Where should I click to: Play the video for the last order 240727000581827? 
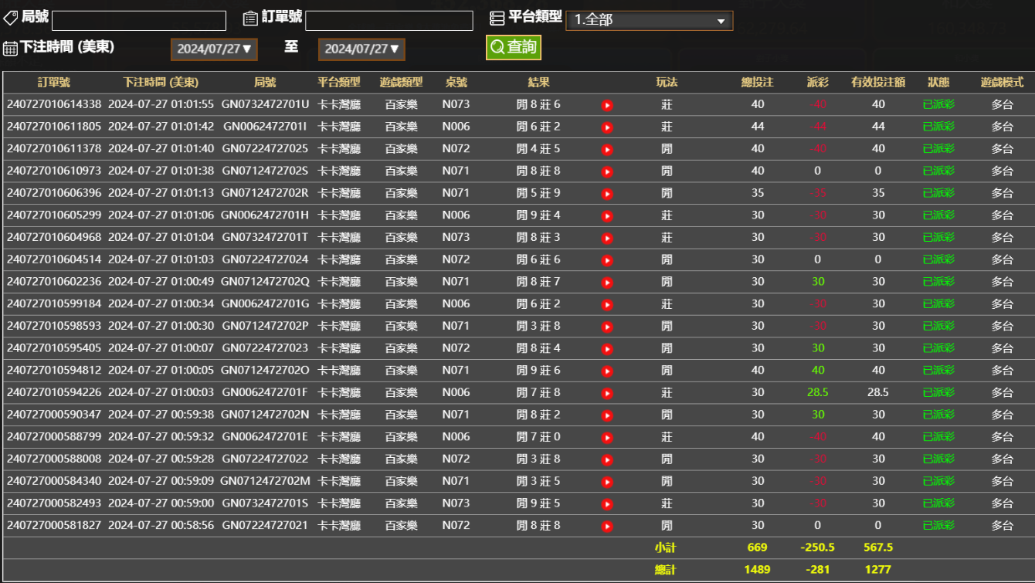tap(607, 525)
